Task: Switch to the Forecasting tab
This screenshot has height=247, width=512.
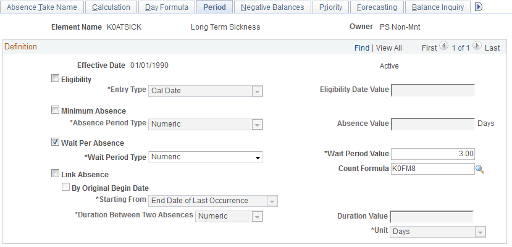Action: pyautogui.click(x=377, y=7)
